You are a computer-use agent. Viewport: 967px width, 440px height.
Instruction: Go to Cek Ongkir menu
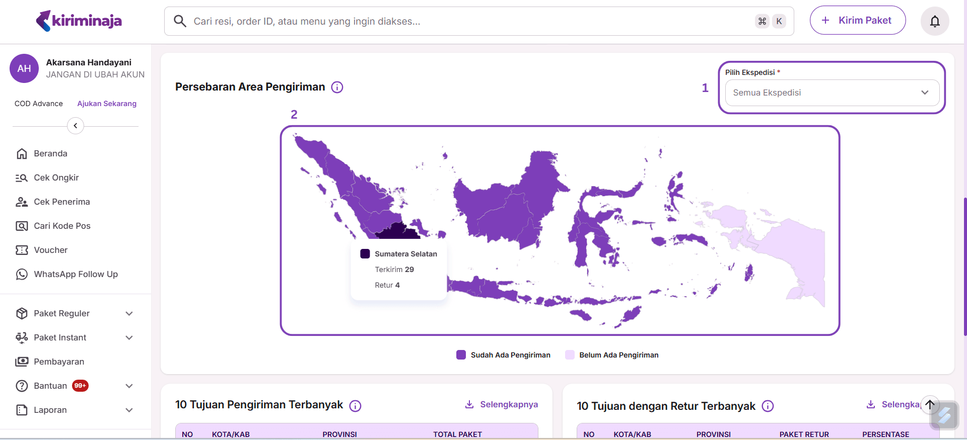[56, 178]
